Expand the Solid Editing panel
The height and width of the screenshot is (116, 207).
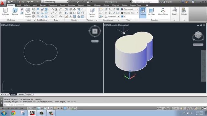pos(43,20)
